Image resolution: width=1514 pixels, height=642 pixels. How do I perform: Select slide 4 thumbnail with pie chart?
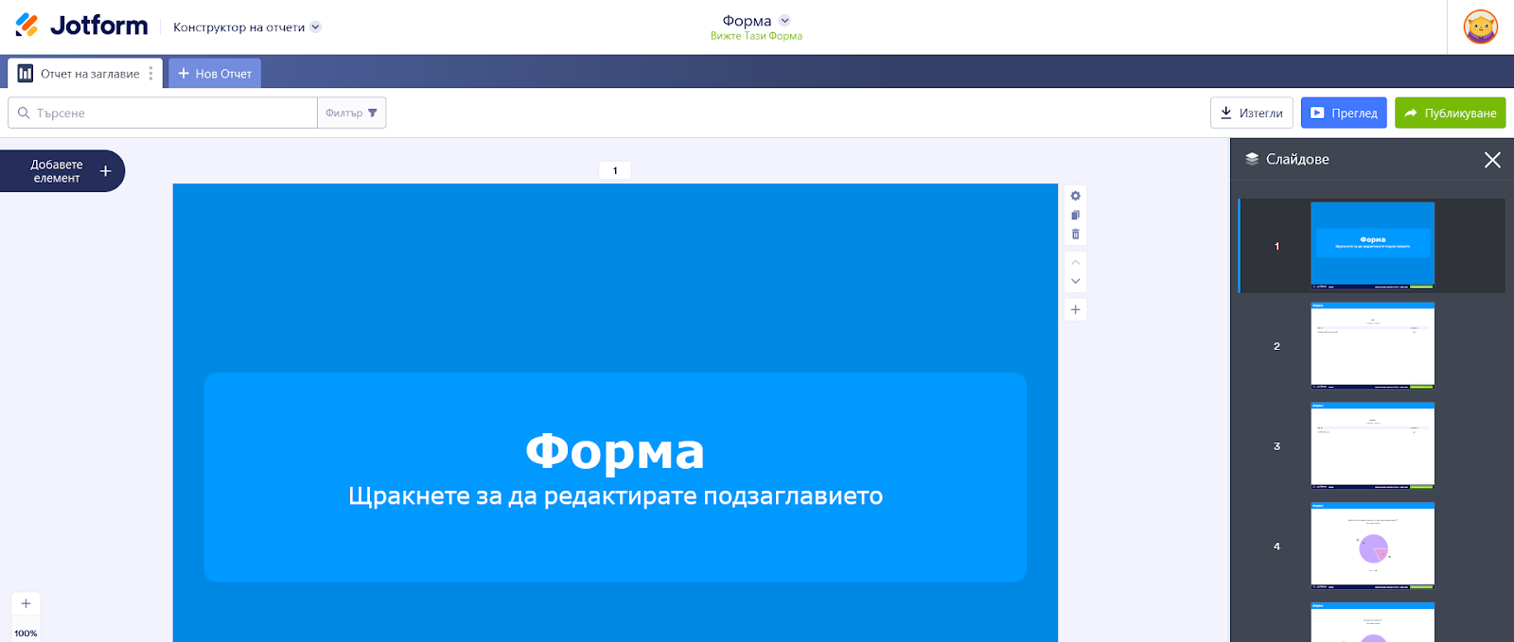pyautogui.click(x=1372, y=546)
